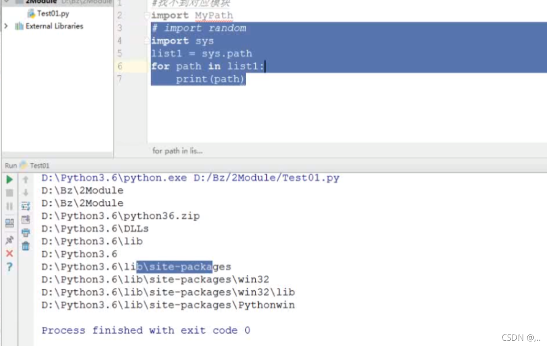Click fold marker on line 4 gutter
The width and height of the screenshot is (547, 346).
[147, 41]
